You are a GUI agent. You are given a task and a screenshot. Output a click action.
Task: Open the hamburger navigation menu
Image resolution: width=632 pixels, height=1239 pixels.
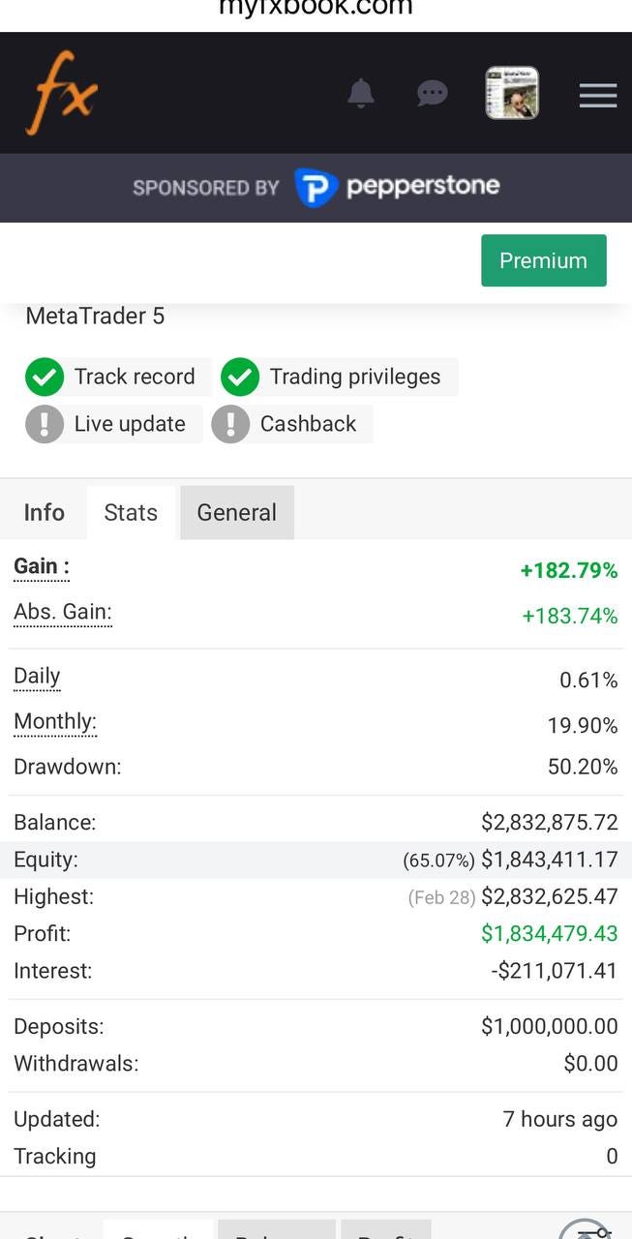[597, 95]
